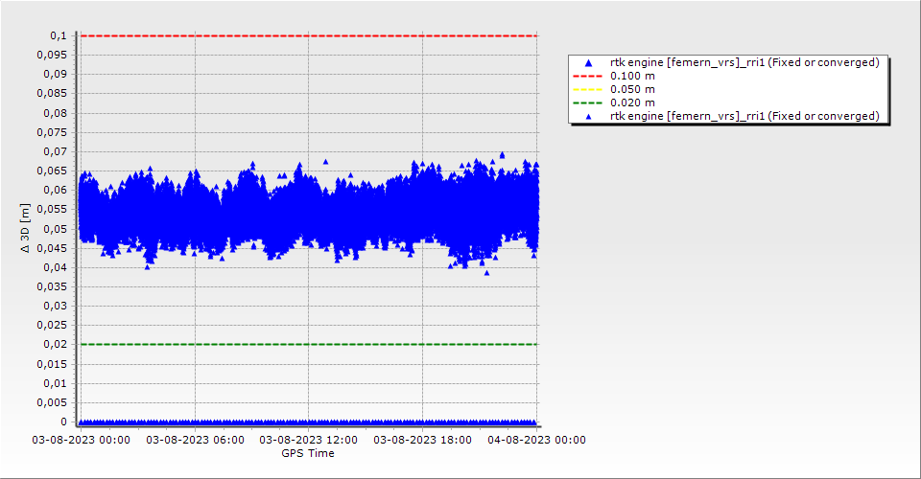
Task: Click the GPS Time x-axis title
Action: click(x=307, y=453)
